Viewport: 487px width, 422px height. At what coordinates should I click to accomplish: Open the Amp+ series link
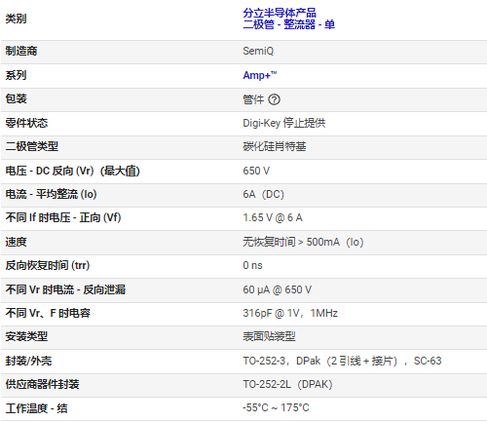tap(260, 75)
